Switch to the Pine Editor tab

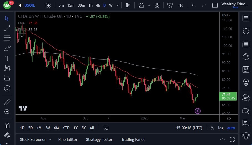tap(68, 139)
